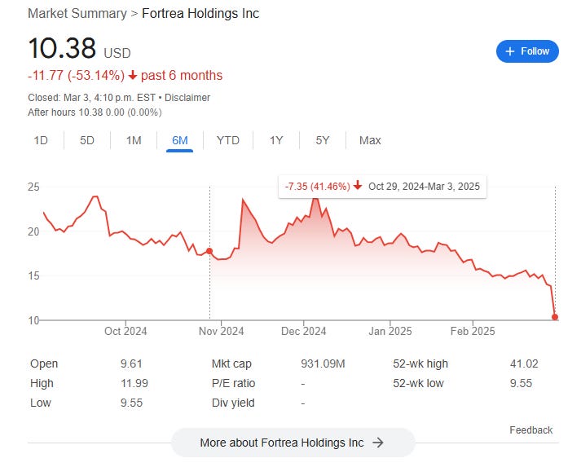The height and width of the screenshot is (467, 581).
Task: Click the 10.38 USD price
Action: pos(79,49)
